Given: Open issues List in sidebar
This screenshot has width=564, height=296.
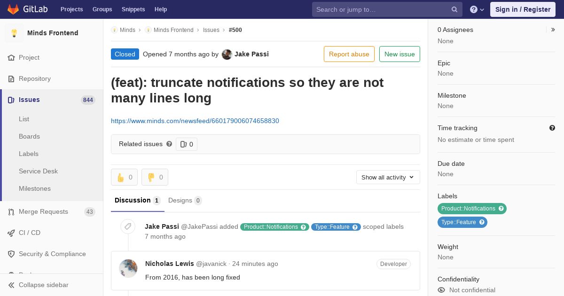Looking at the screenshot, I should tap(24, 119).
